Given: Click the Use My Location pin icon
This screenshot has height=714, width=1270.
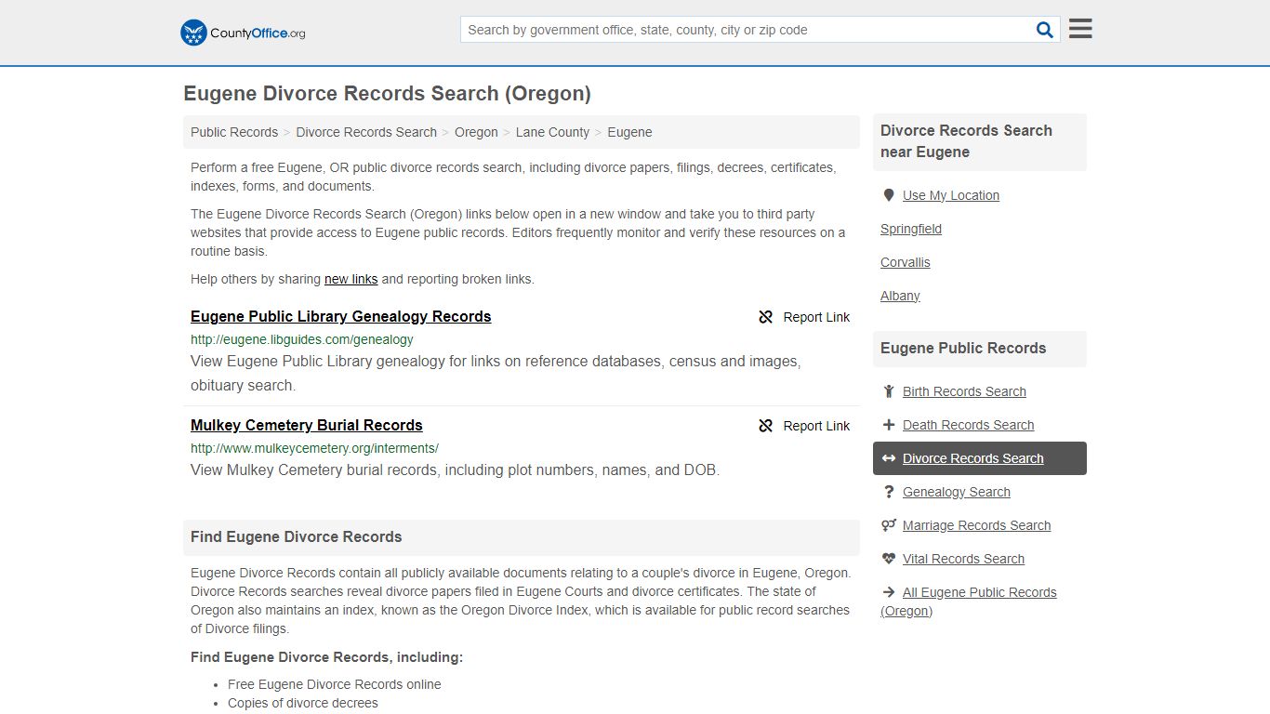Looking at the screenshot, I should (889, 195).
